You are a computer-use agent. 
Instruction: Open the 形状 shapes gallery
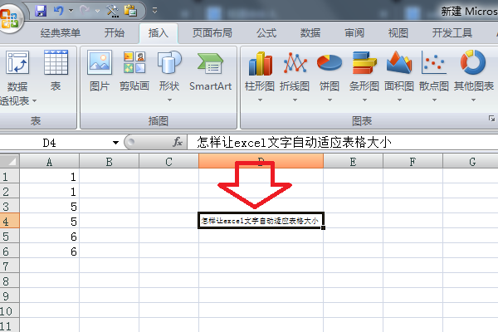(169, 76)
